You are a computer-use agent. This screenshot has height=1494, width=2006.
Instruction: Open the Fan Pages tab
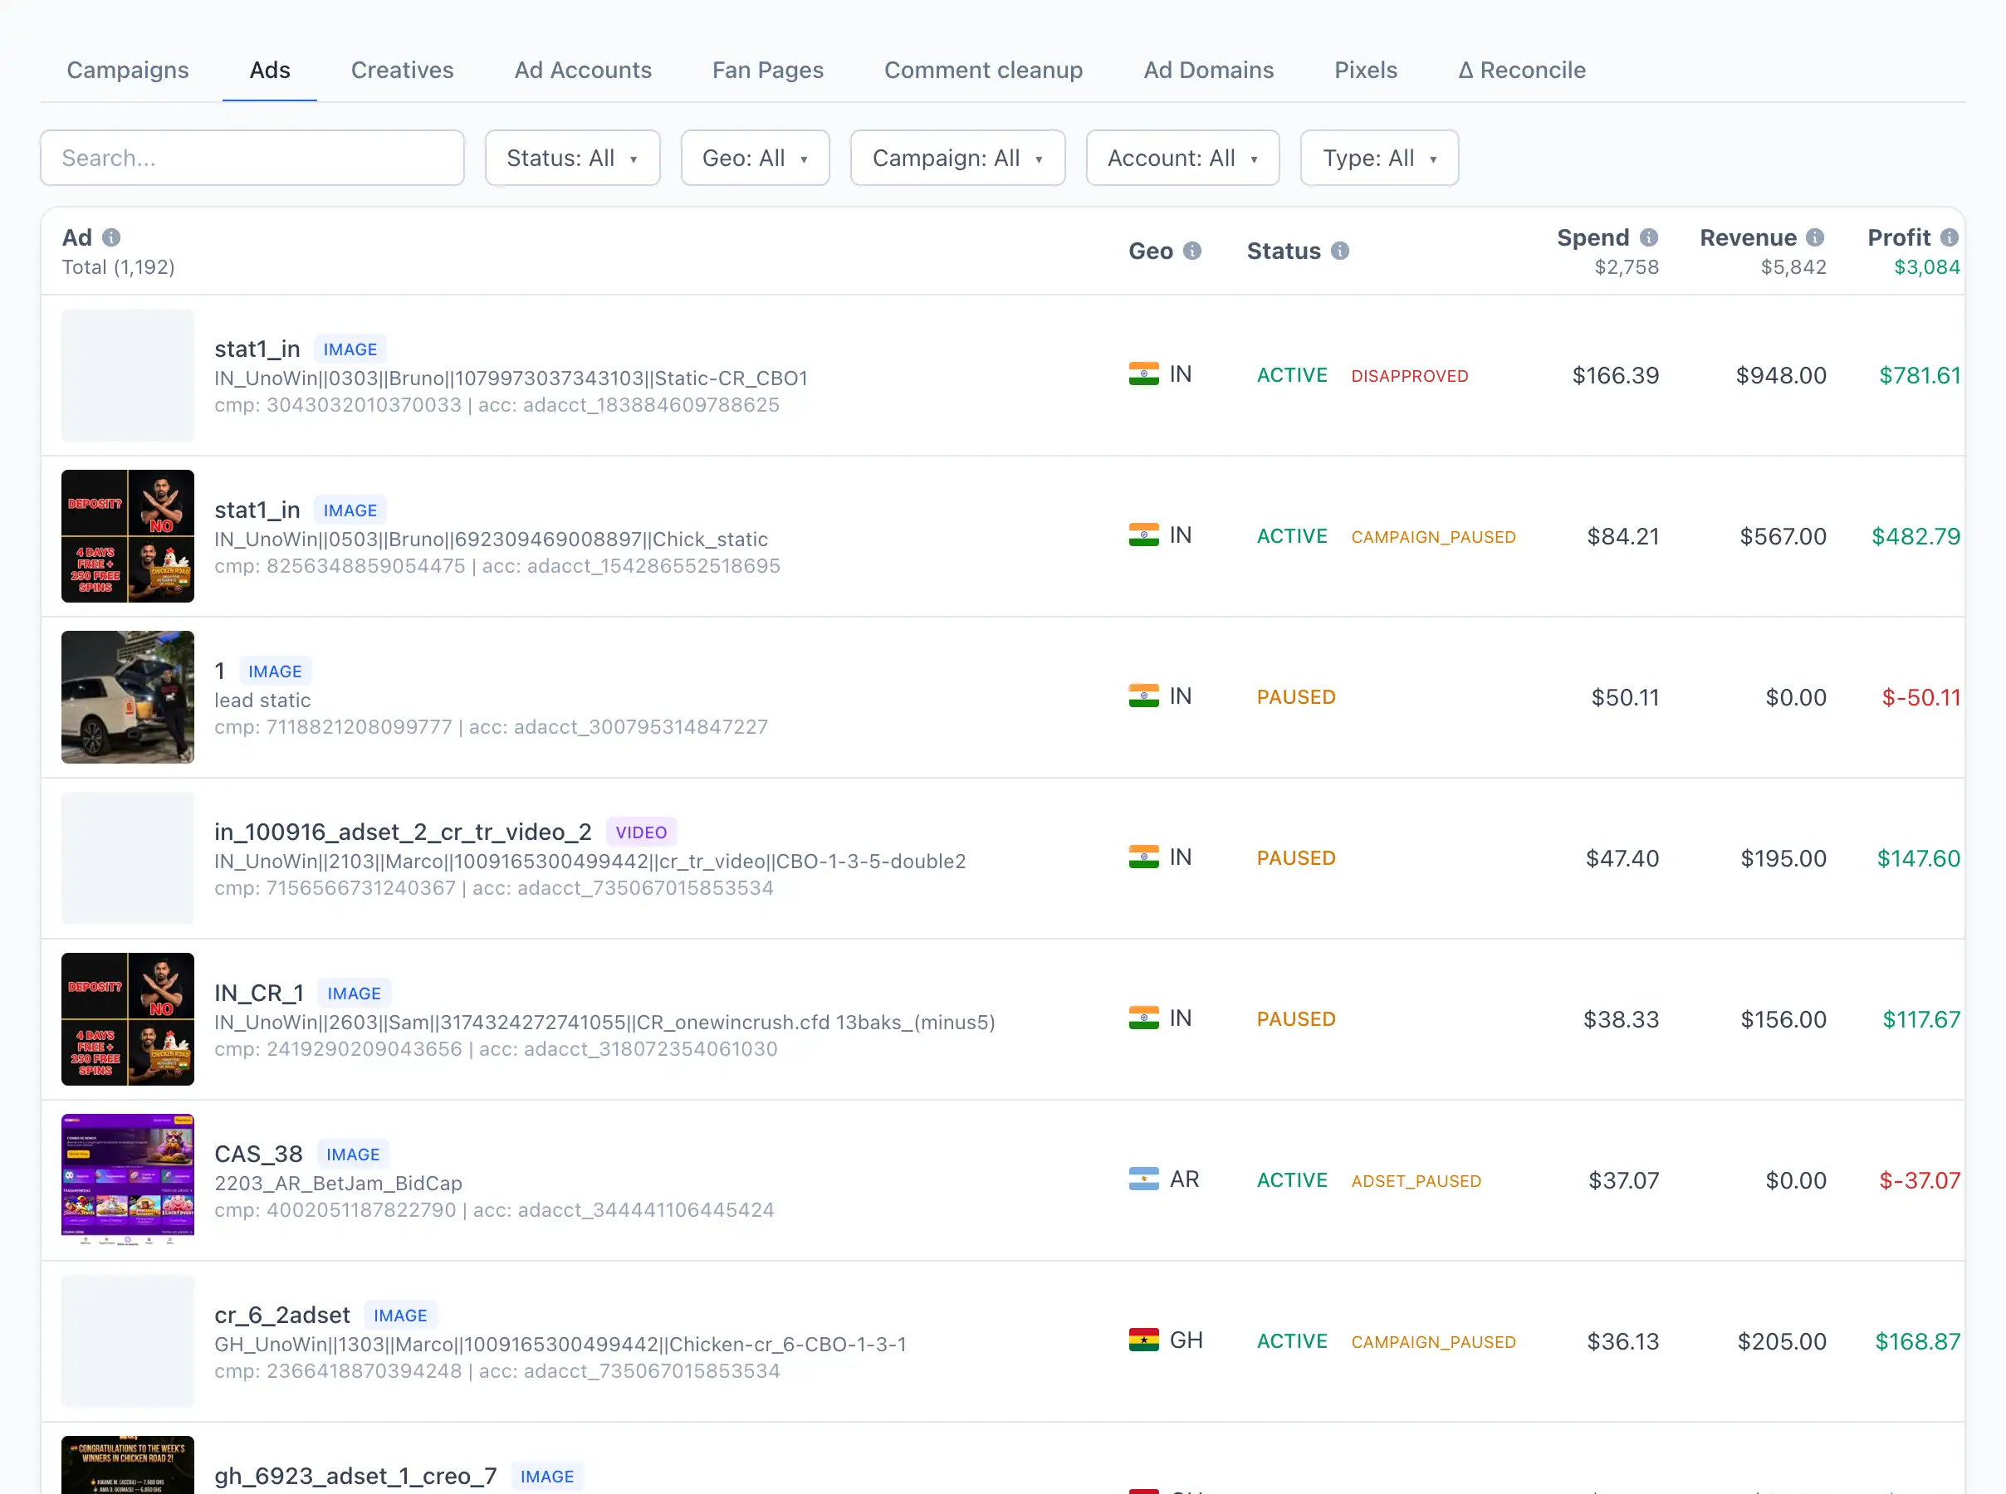coord(768,71)
